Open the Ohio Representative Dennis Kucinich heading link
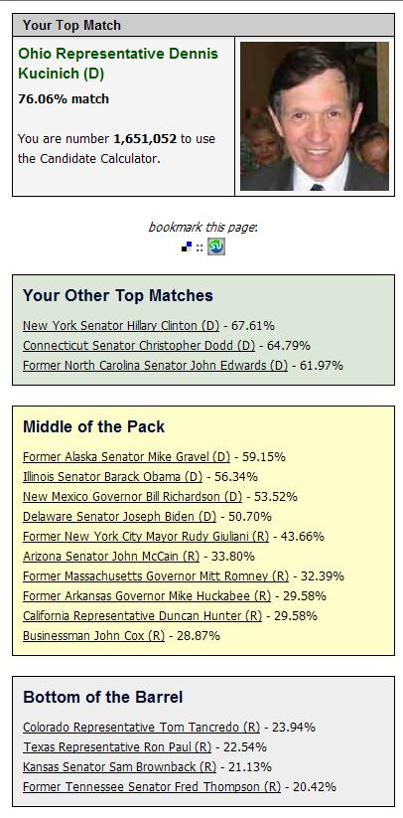The width and height of the screenshot is (403, 818). click(118, 64)
